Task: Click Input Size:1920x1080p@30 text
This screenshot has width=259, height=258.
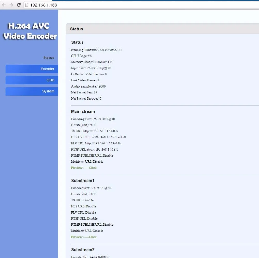Action: 91,68
